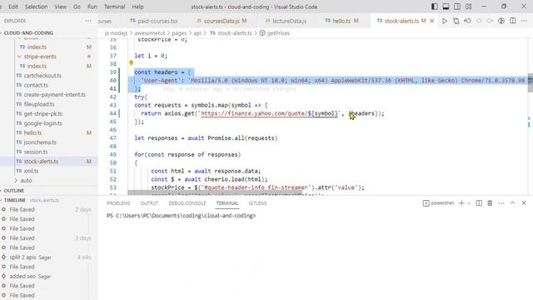
Task: Add a new terminal with plus icon
Action: pos(461,203)
